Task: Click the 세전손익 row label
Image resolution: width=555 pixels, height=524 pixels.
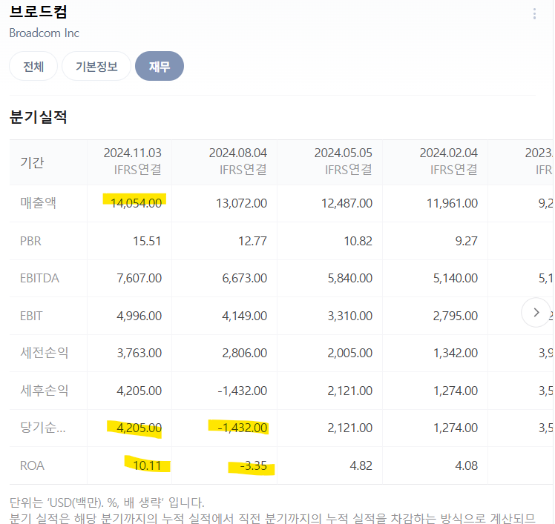Action: pos(45,353)
